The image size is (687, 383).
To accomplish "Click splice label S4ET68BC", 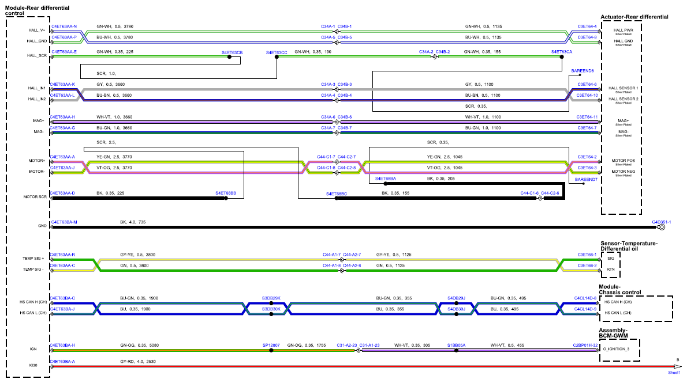I will point(337,194).
